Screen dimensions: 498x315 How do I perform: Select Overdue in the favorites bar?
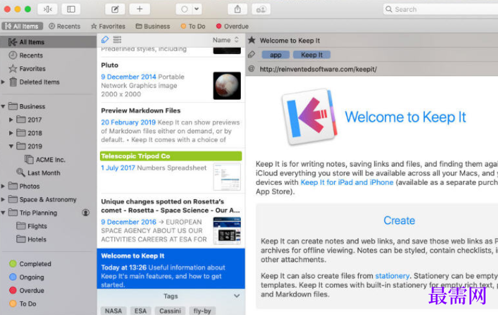point(232,26)
